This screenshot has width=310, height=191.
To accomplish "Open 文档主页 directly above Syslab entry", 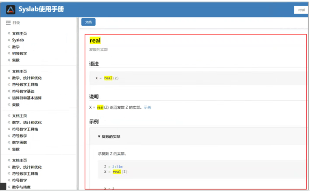I will (19, 33).
